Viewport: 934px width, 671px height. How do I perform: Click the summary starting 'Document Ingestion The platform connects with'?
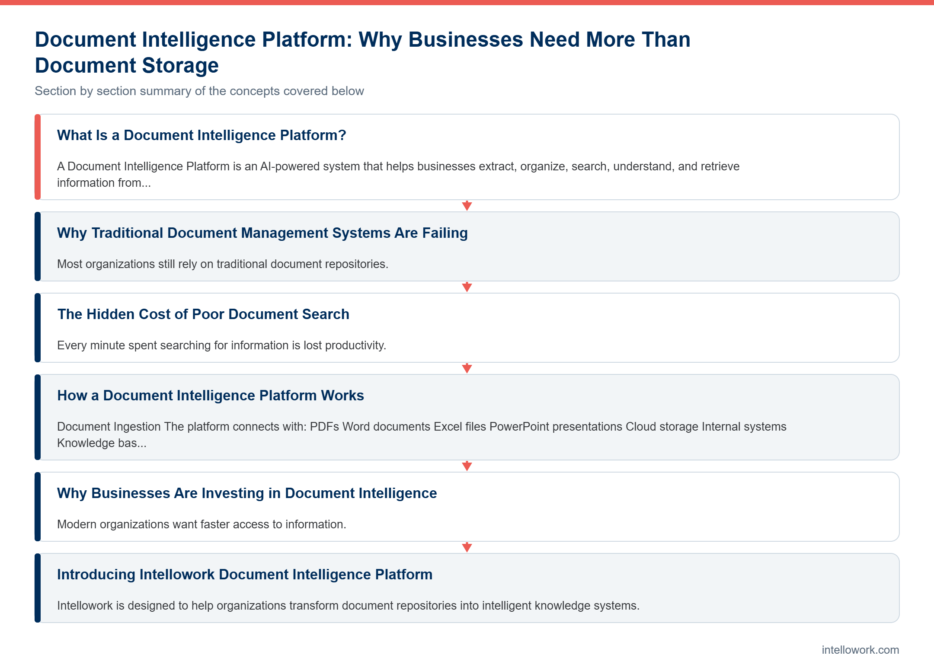422,435
